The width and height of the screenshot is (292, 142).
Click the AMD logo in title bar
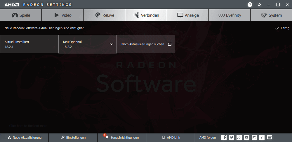(x=12, y=5)
